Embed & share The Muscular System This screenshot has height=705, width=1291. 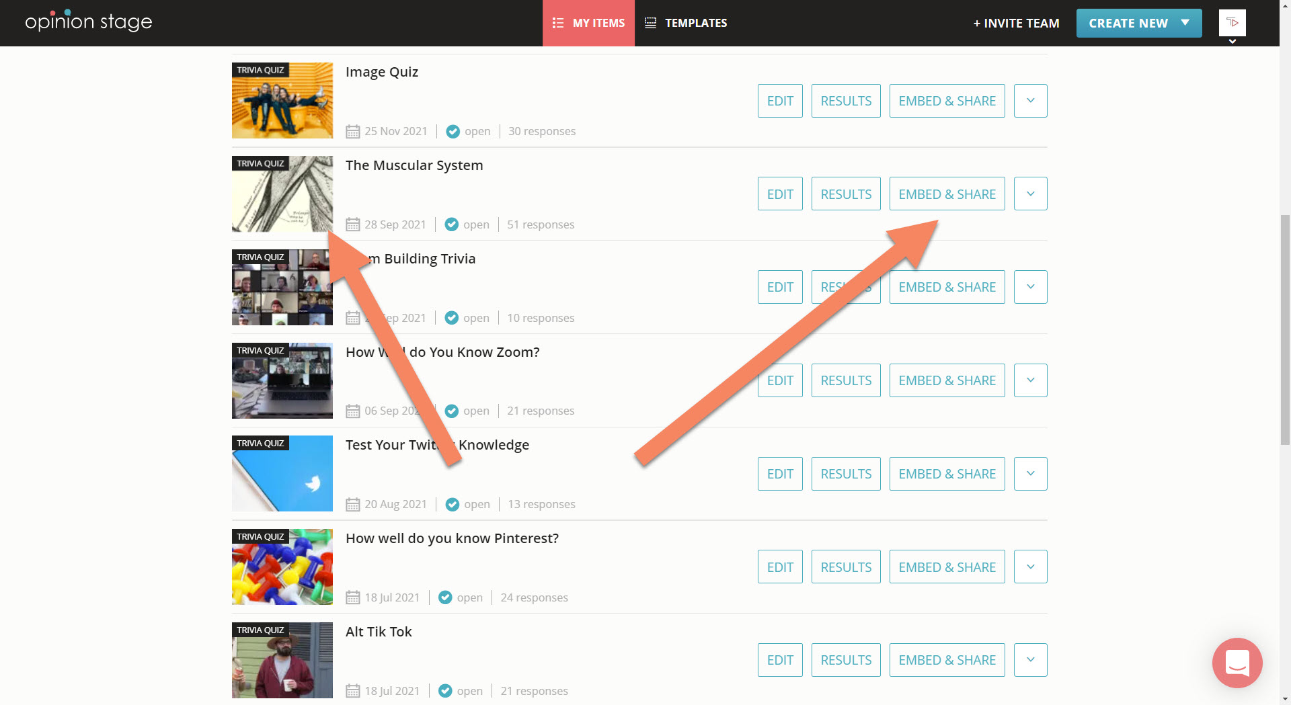coord(947,194)
